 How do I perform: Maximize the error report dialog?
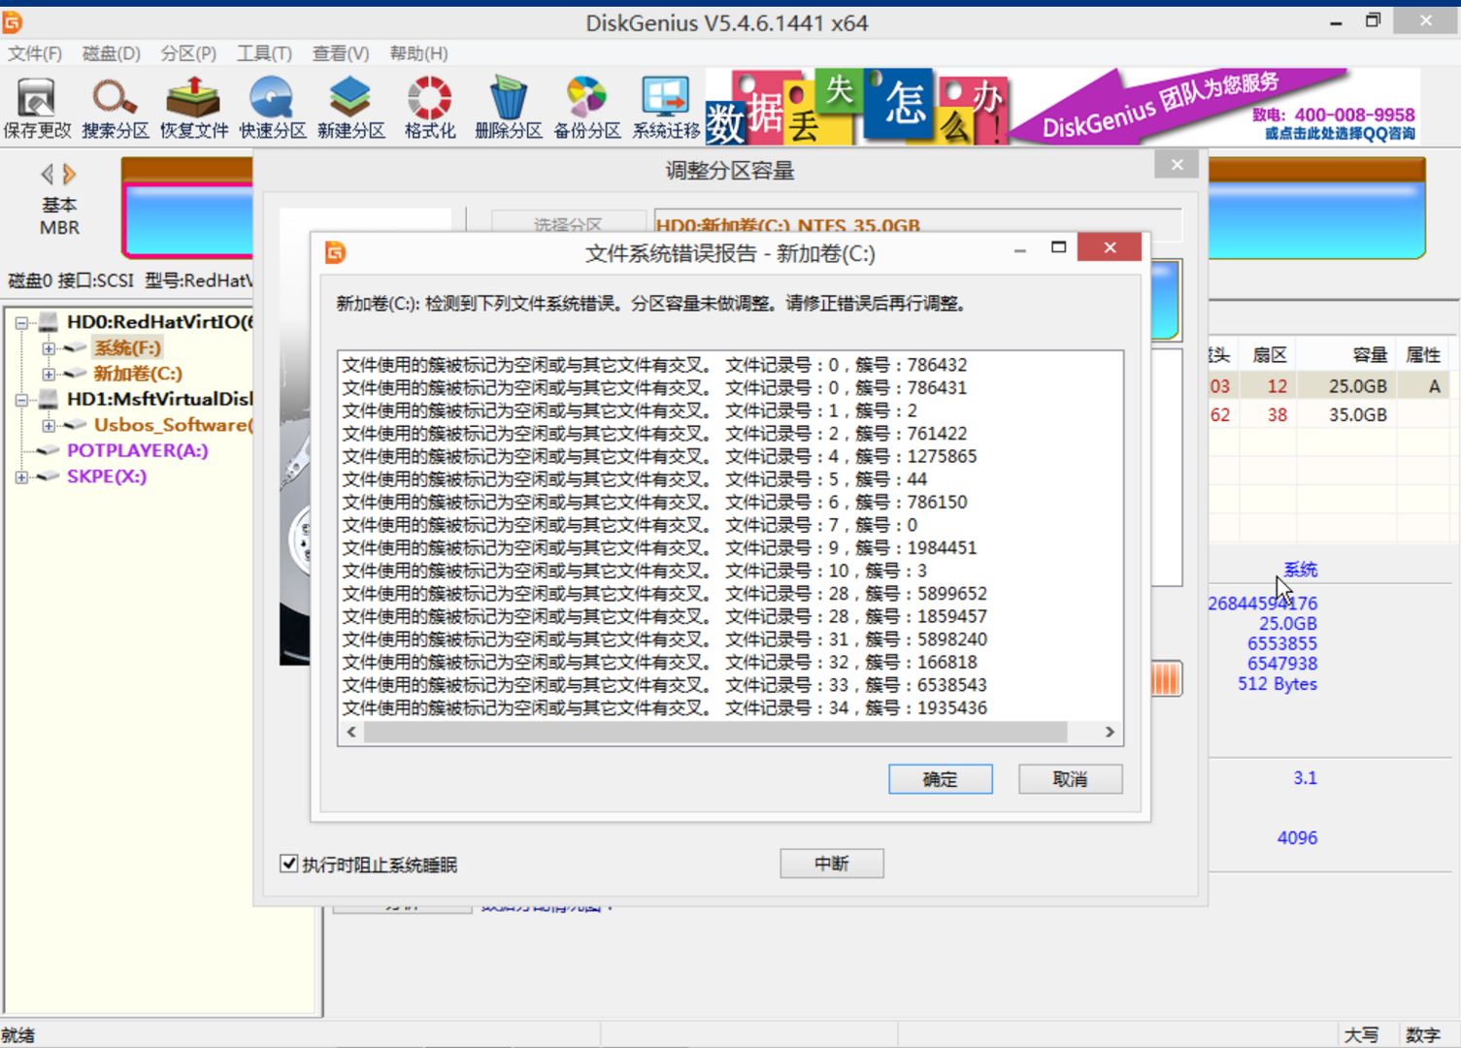(1059, 247)
